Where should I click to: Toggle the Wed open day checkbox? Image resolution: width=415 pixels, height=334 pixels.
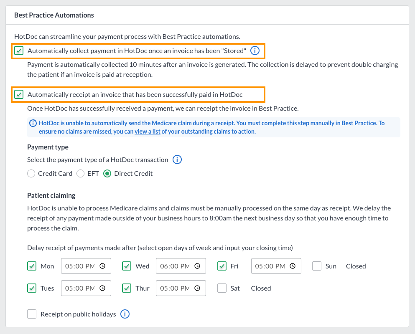click(127, 266)
